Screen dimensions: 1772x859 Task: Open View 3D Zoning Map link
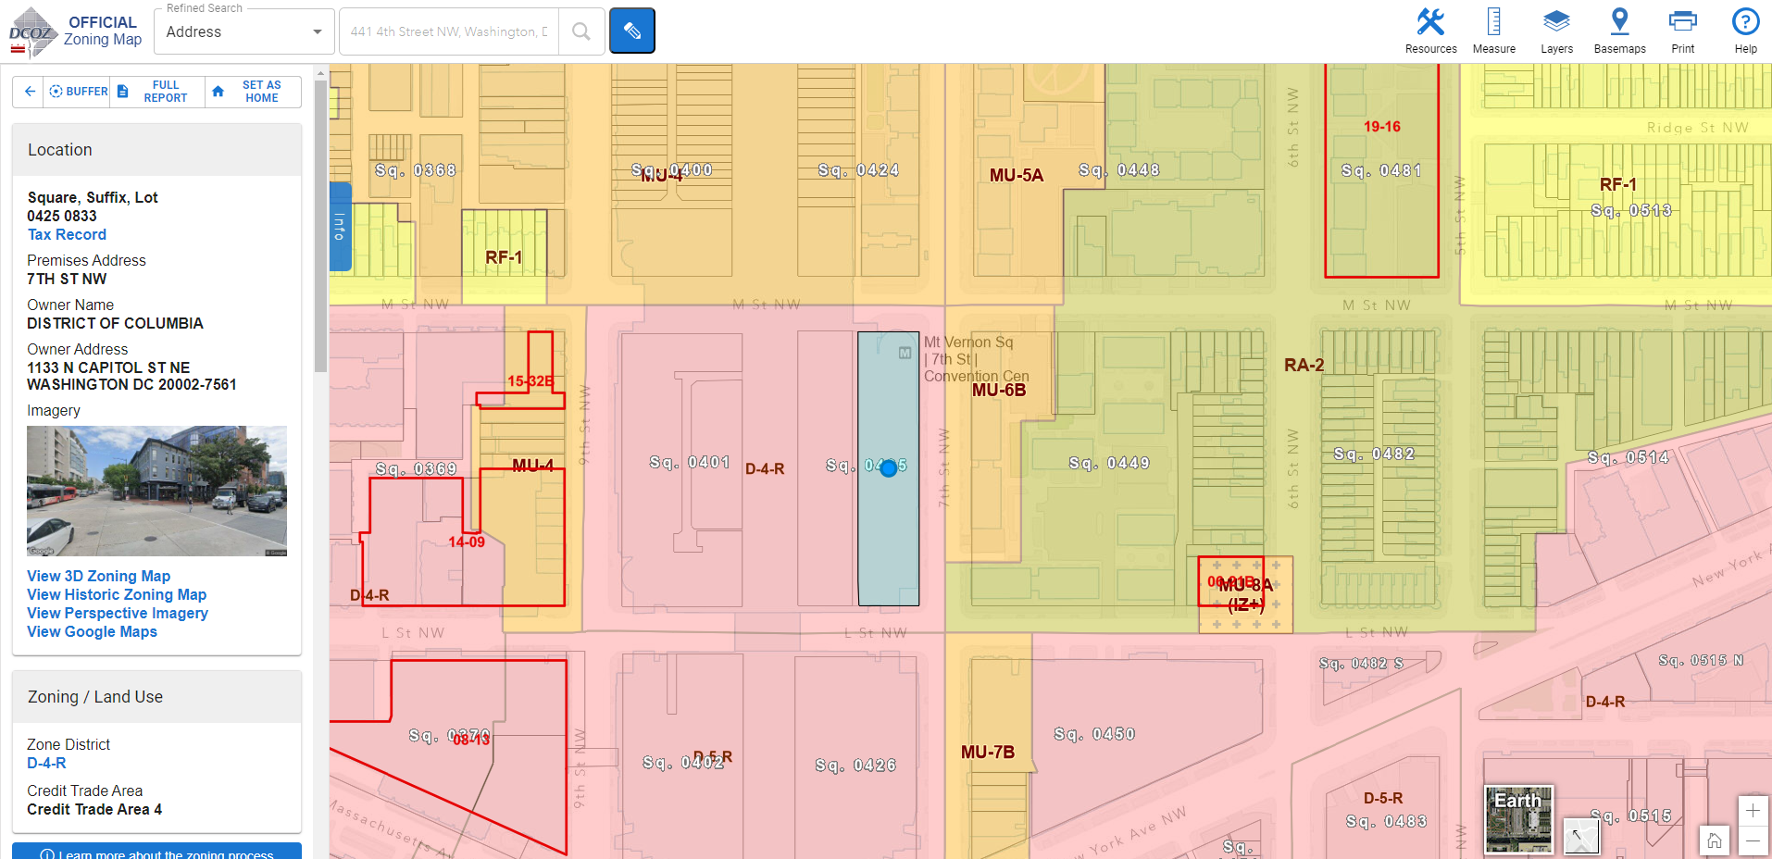[98, 576]
